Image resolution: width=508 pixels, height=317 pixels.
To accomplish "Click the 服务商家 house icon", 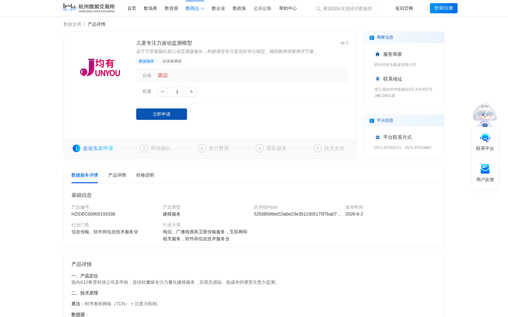I will click(378, 54).
